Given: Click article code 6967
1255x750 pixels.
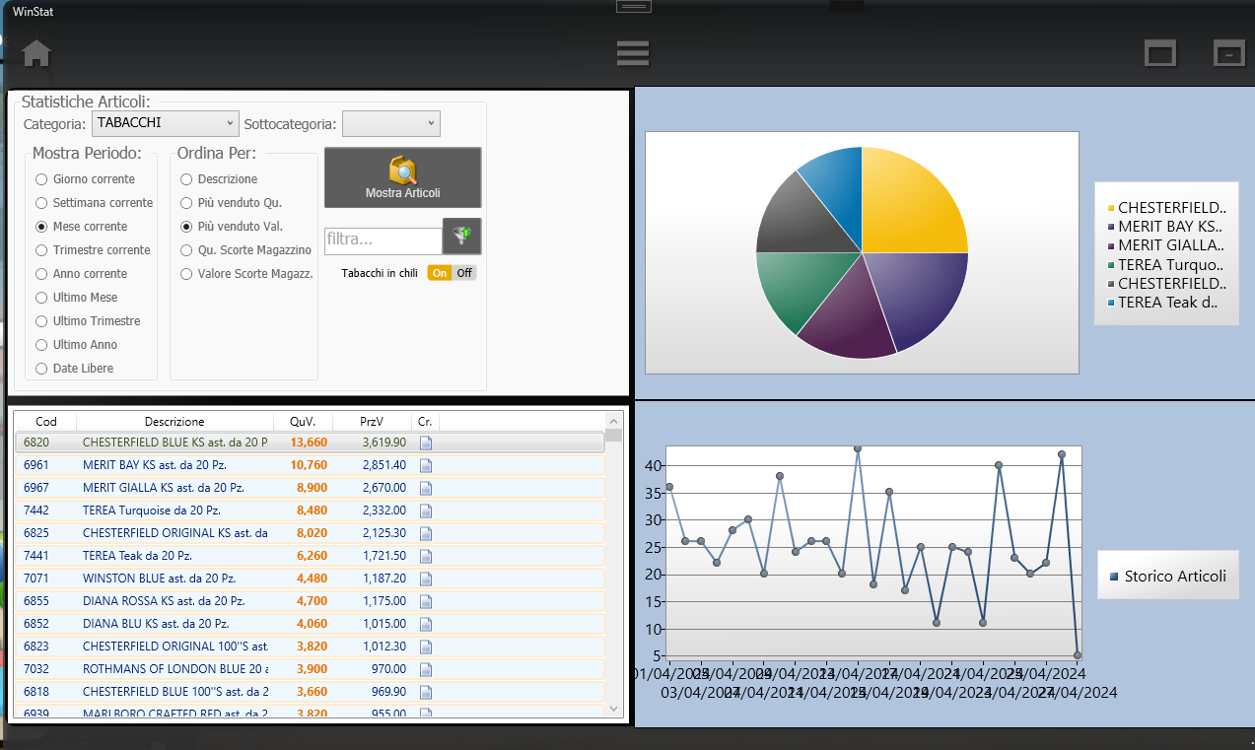Looking at the screenshot, I should pyautogui.click(x=36, y=488).
